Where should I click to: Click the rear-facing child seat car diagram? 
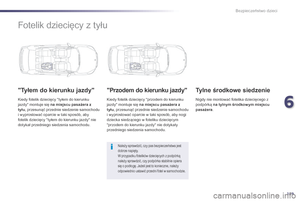pos(59,60)
